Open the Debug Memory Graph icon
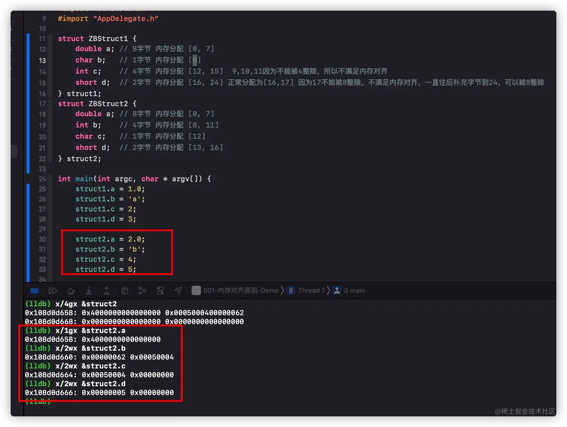This screenshot has width=567, height=427. (142, 290)
